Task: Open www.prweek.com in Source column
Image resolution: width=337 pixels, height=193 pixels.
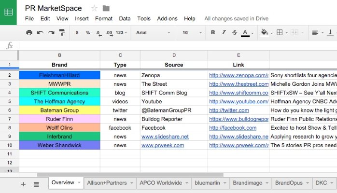Action: click(x=163, y=145)
